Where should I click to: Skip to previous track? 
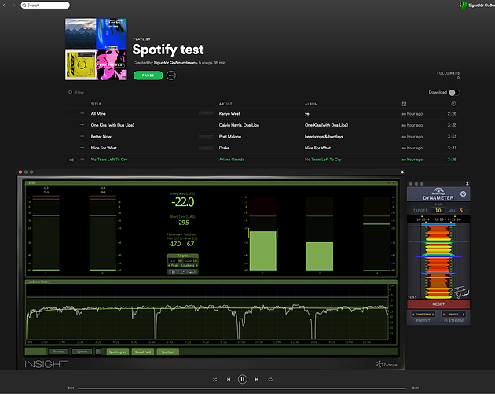click(x=229, y=380)
